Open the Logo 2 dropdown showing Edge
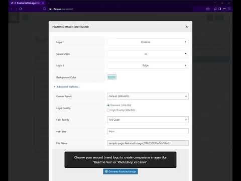The height and width of the screenshot is (181, 241). (148, 65)
